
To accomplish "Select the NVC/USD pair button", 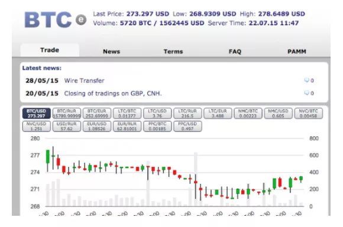I will coord(36,126).
